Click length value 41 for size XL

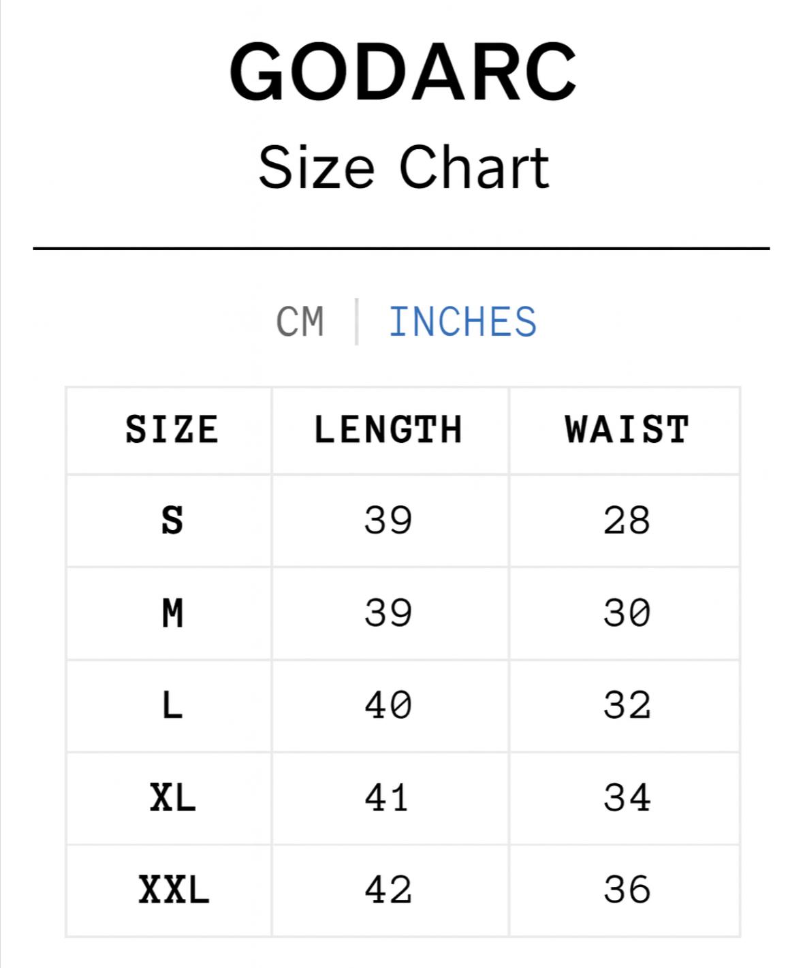click(x=387, y=798)
